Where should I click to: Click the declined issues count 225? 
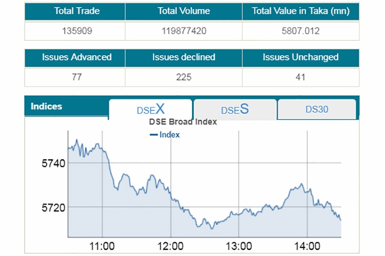point(184,77)
